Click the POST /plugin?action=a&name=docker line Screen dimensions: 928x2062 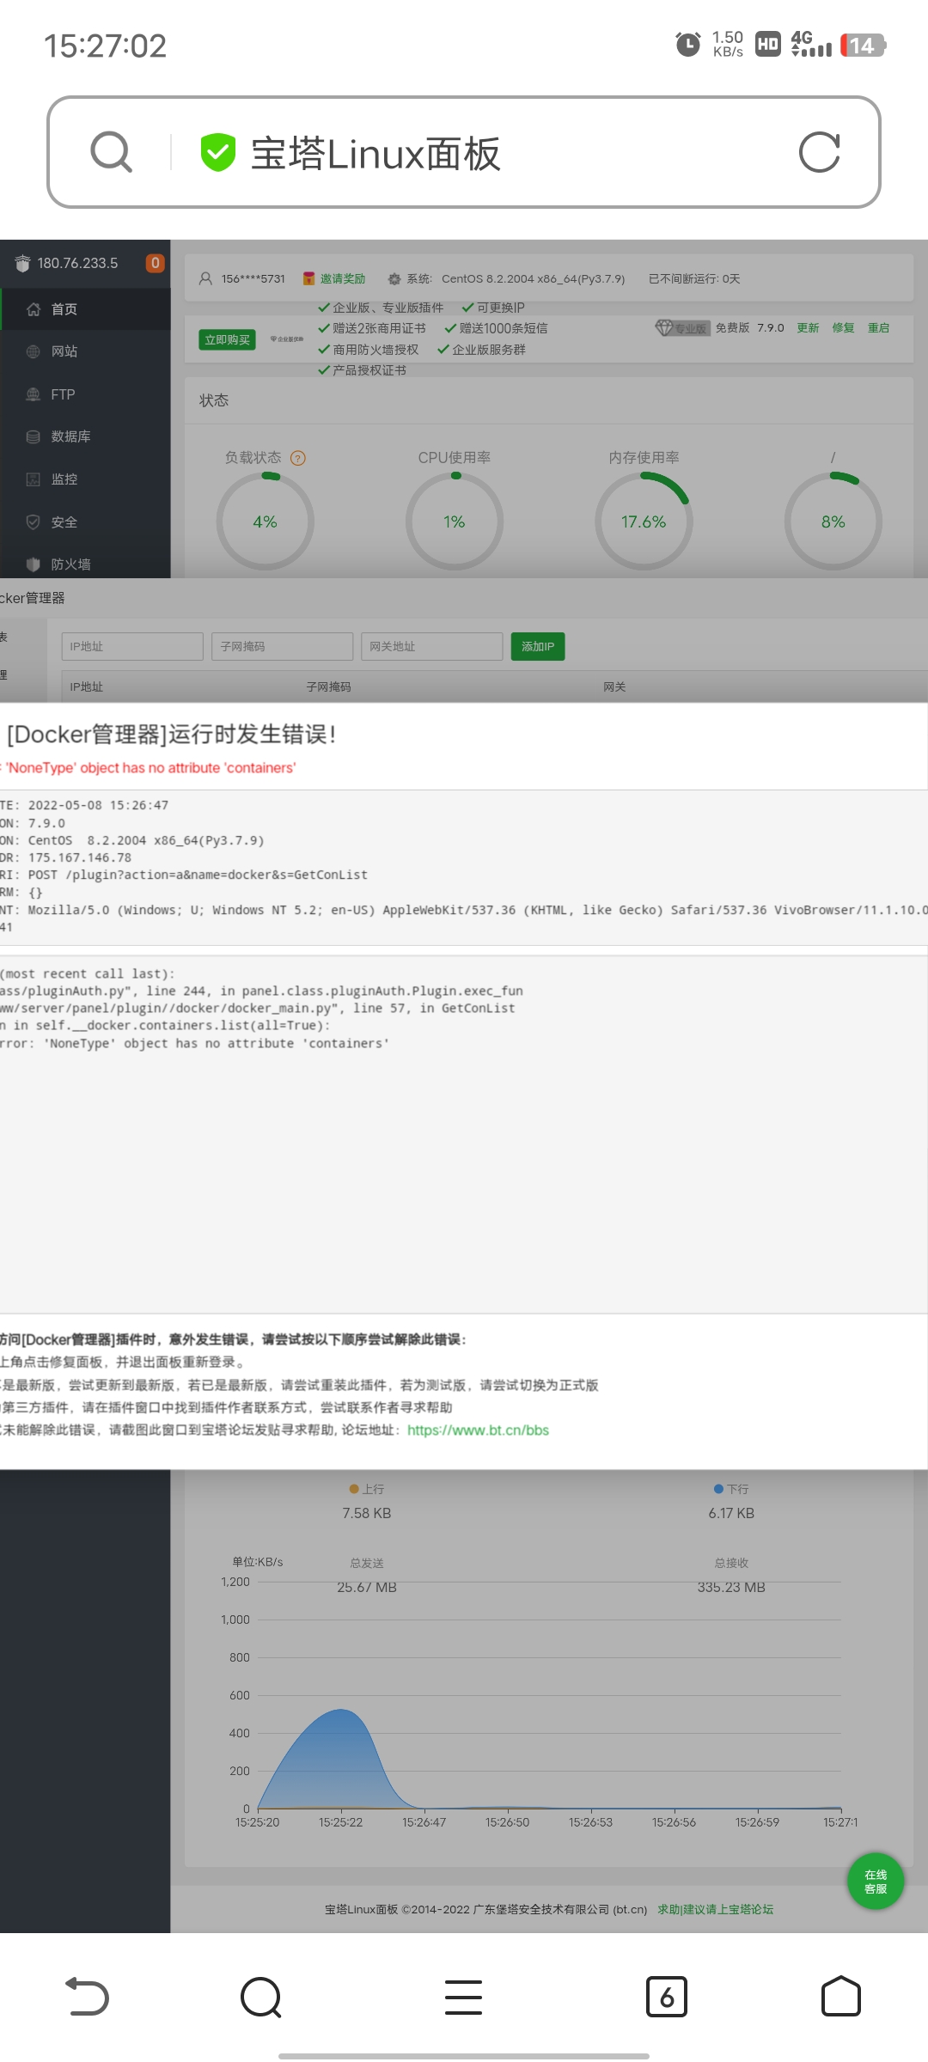coord(198,875)
